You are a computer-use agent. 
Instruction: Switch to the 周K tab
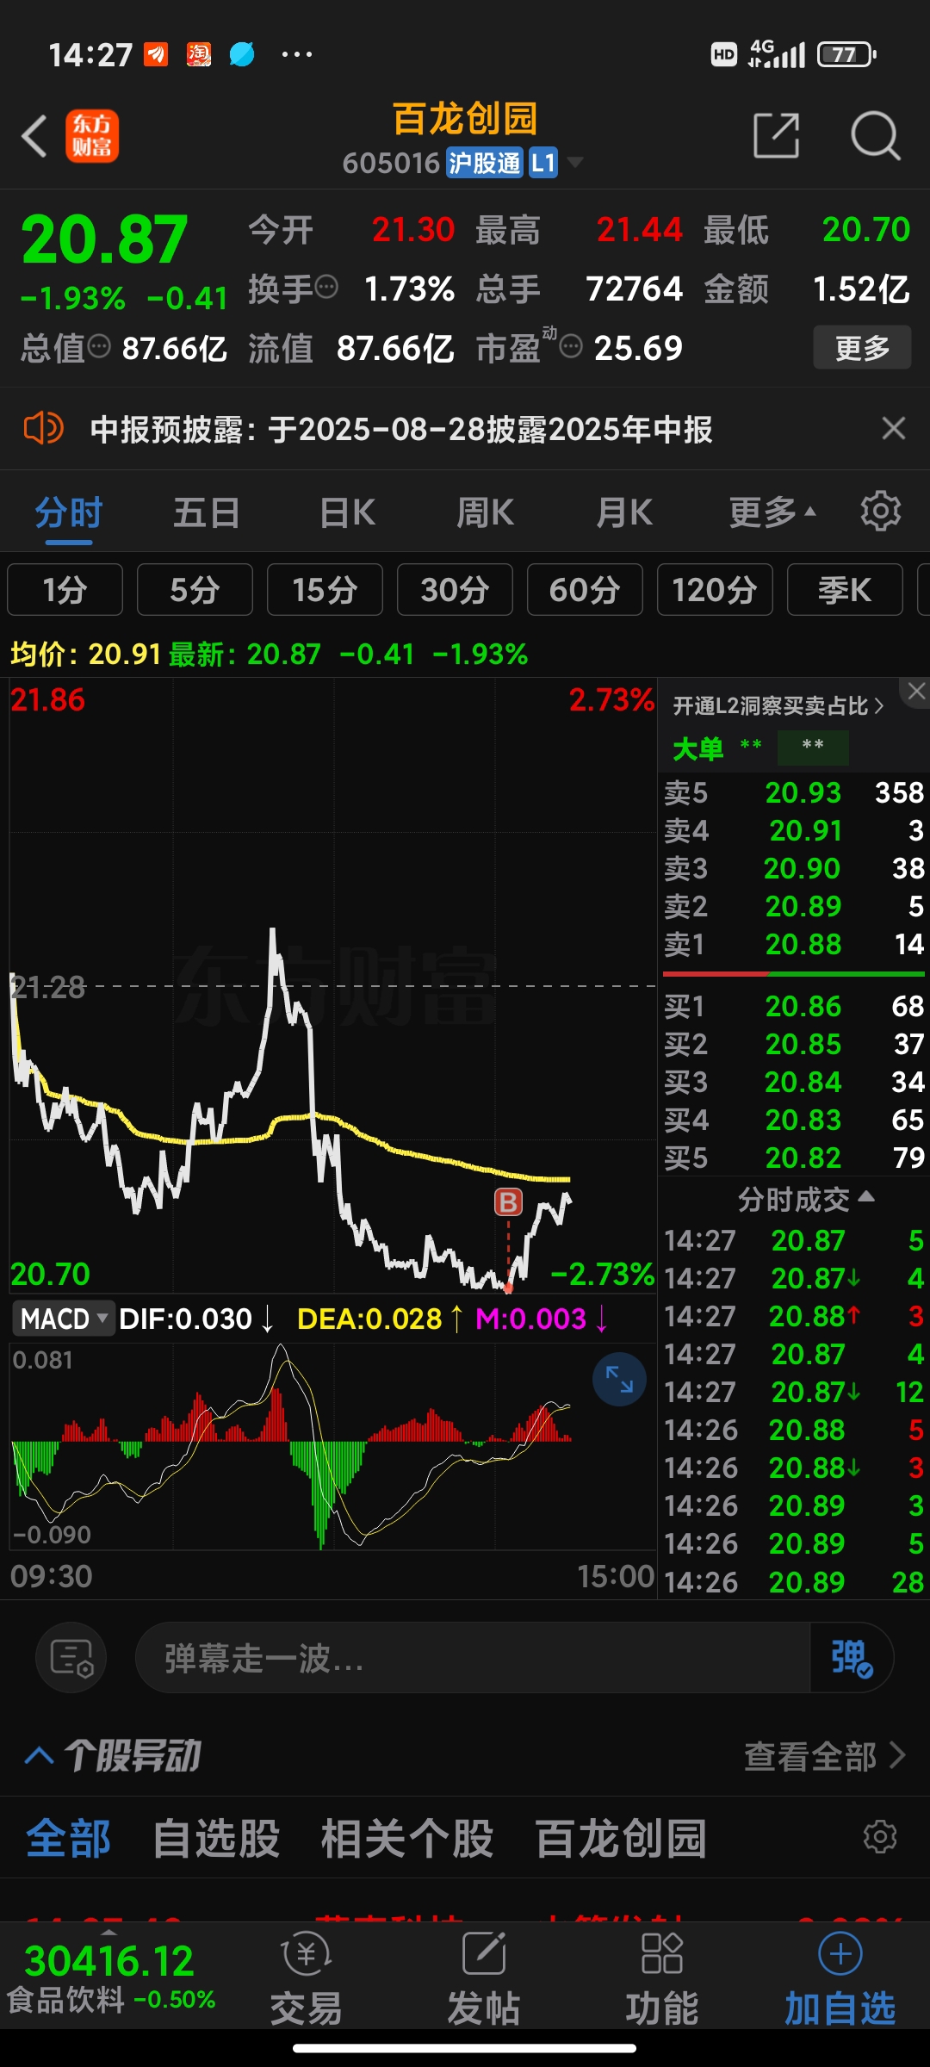485,512
